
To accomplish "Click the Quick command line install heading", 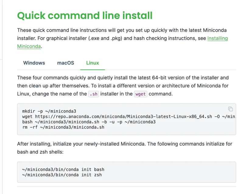I will pos(85,16).
